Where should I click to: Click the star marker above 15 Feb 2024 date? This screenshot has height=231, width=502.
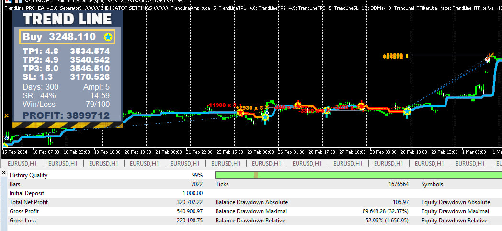pos(6,138)
